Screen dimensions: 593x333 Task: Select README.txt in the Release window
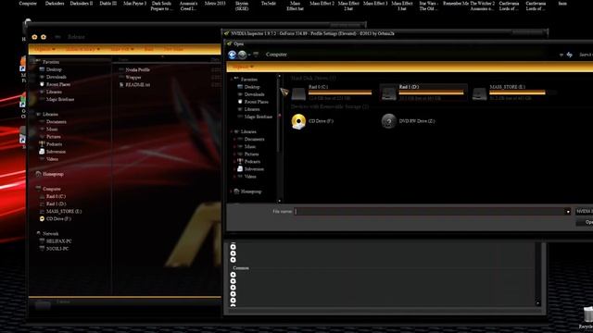(134, 85)
